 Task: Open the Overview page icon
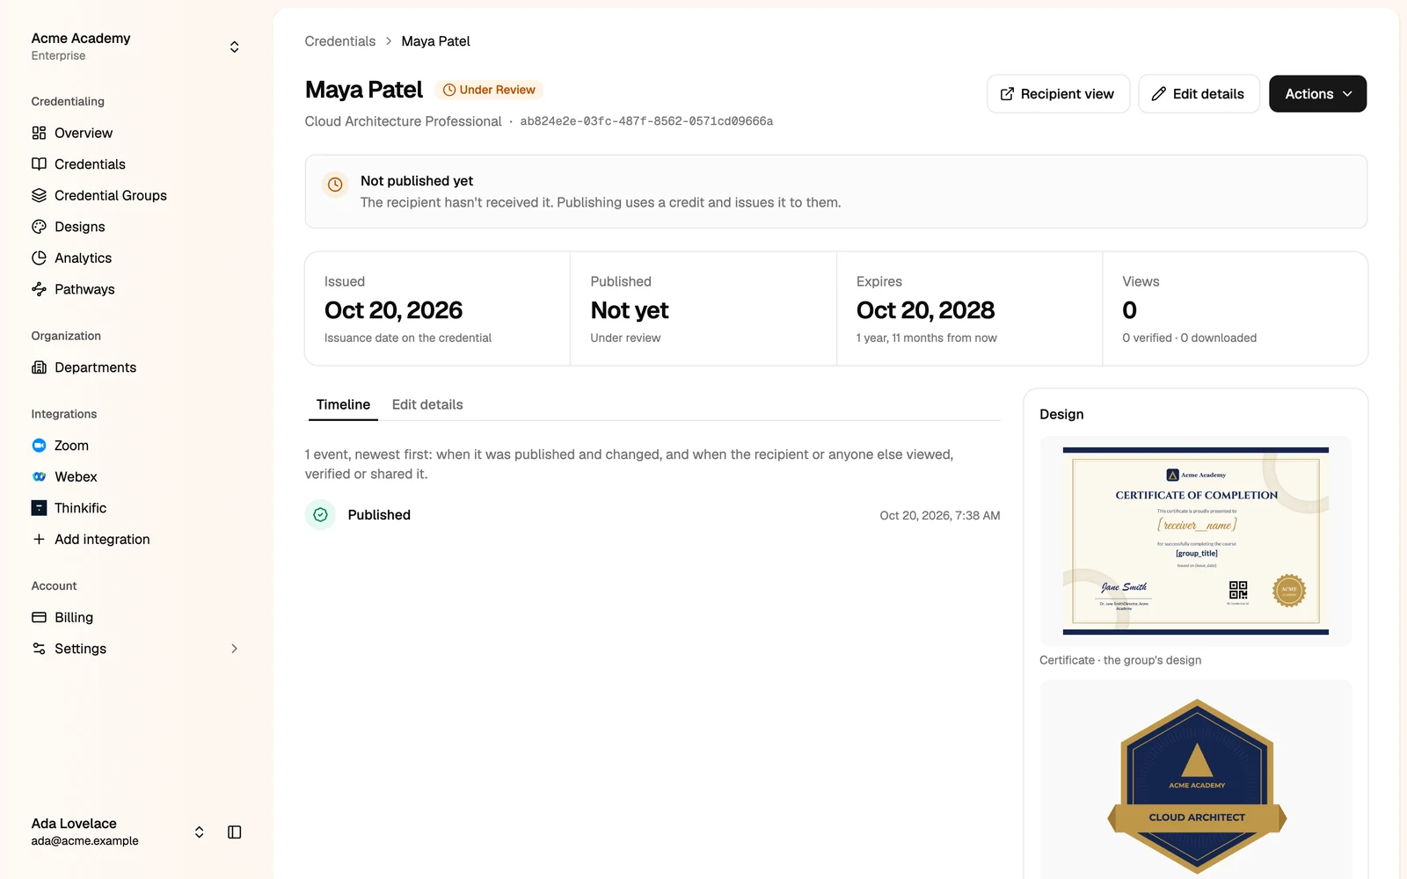(39, 133)
